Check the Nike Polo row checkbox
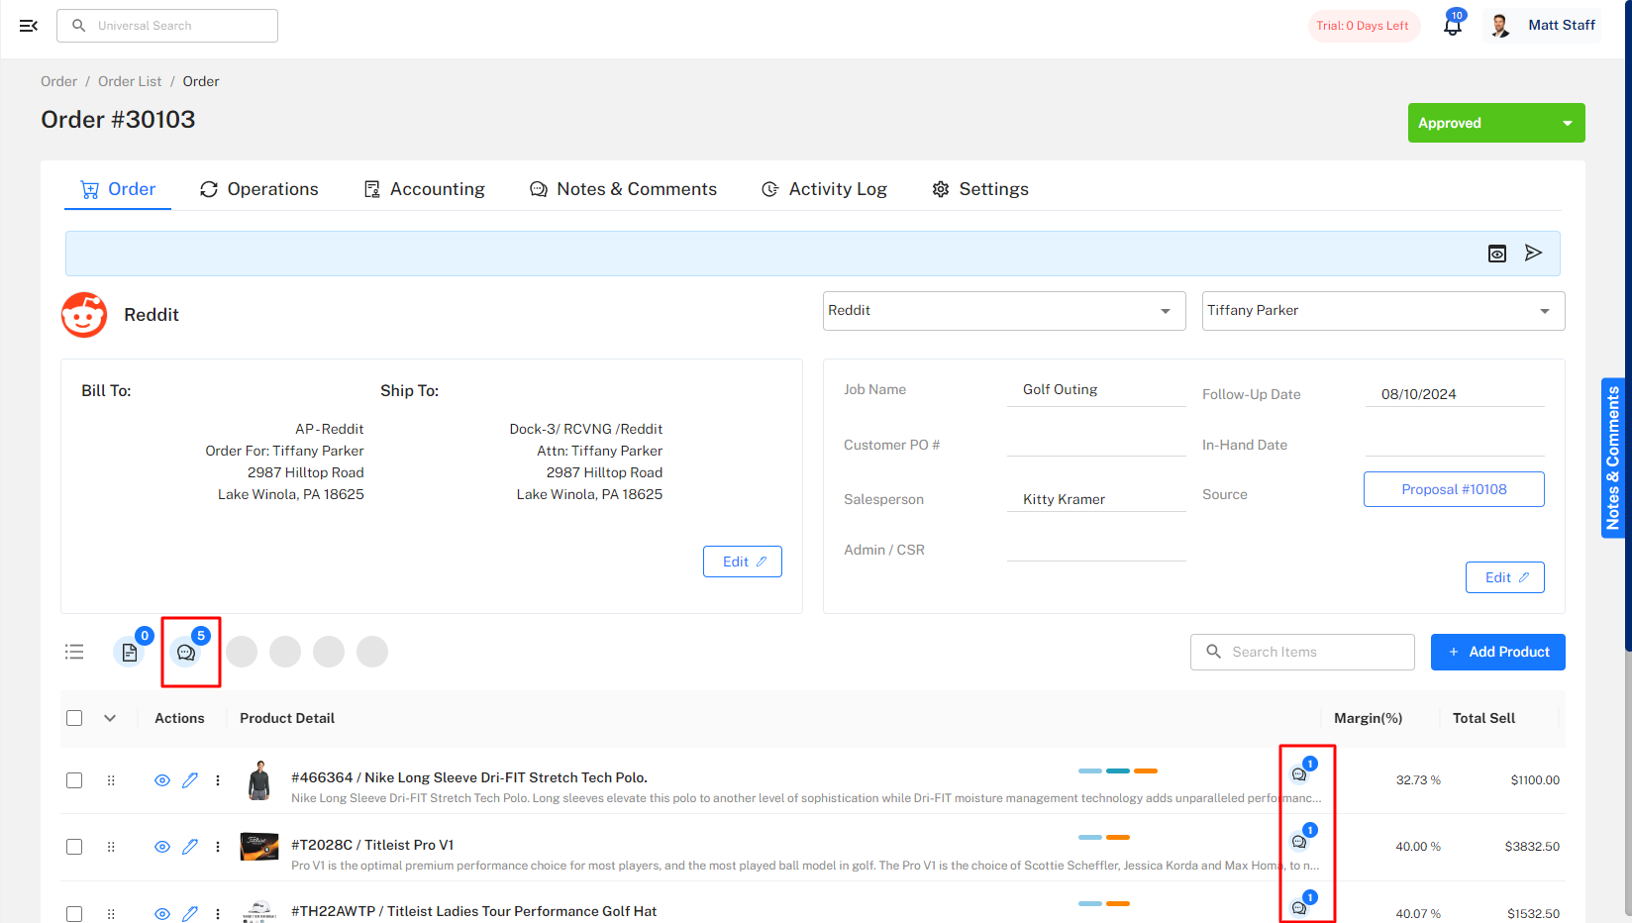The width and height of the screenshot is (1632, 923). coord(74,780)
